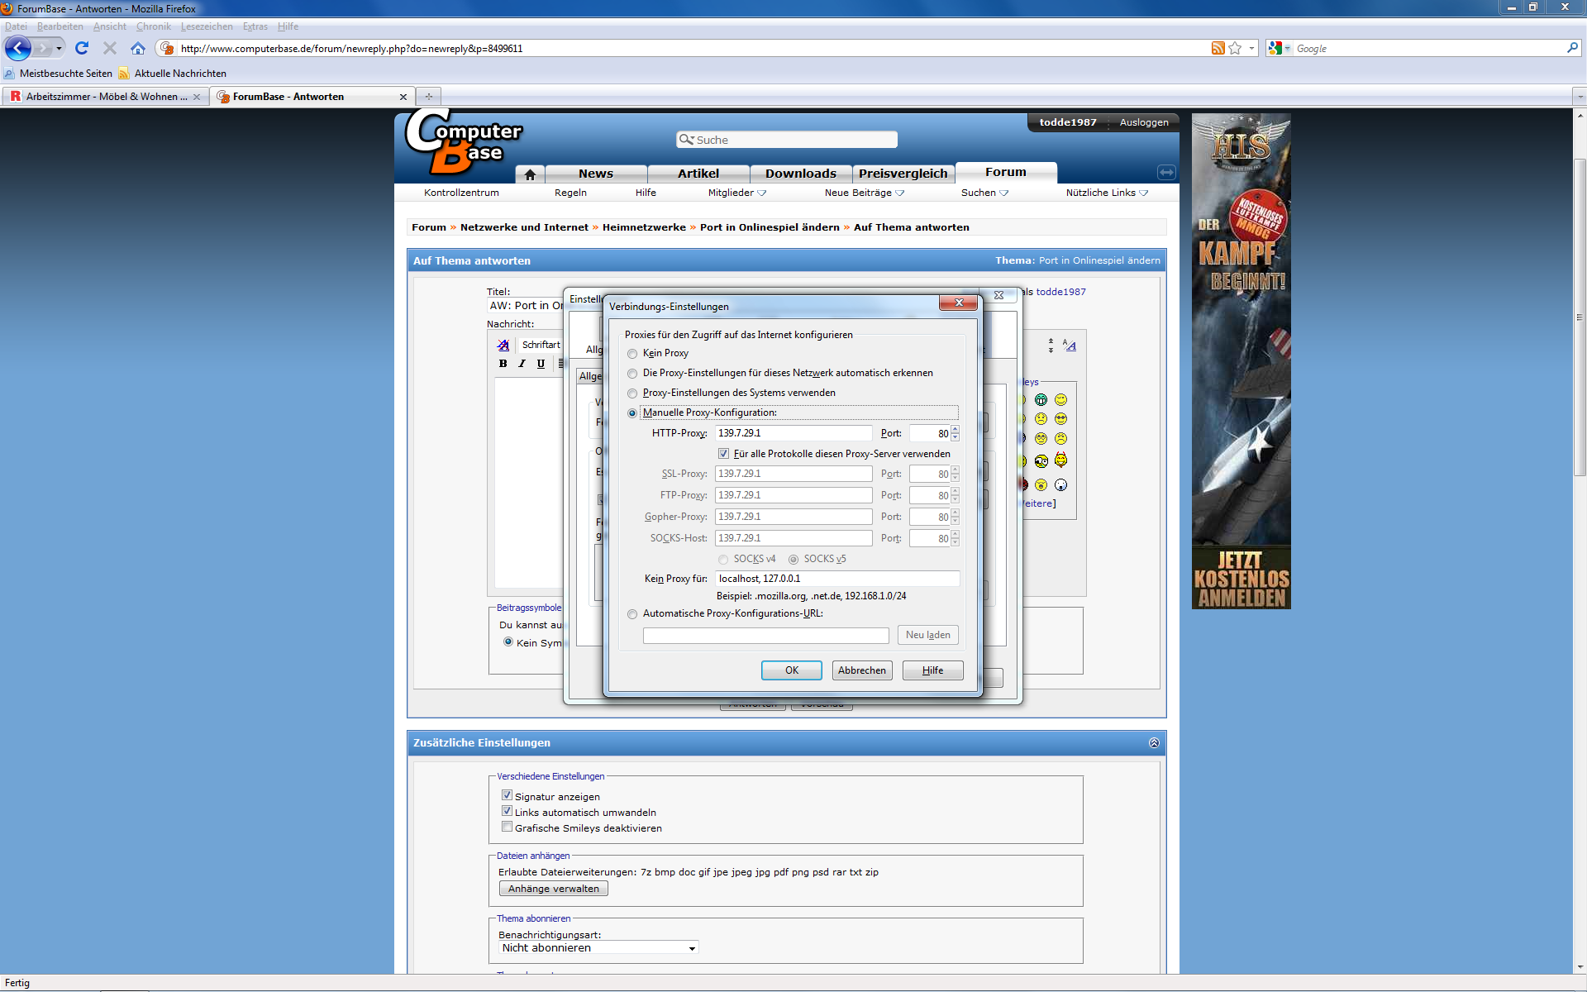Screen dimensions: 1587x992
Task: Open the Lesezeichen menu
Action: 206,26
